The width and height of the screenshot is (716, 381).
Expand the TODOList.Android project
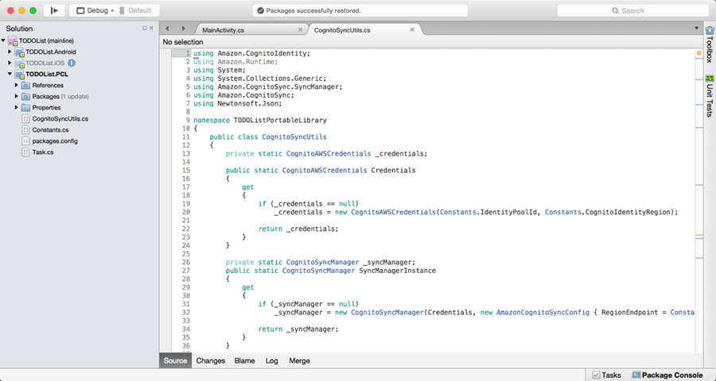tap(10, 52)
